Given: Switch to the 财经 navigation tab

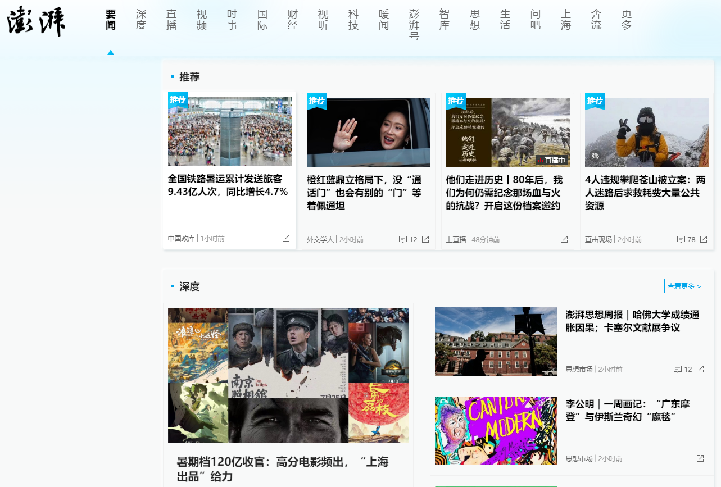Looking at the screenshot, I should pyautogui.click(x=293, y=20).
